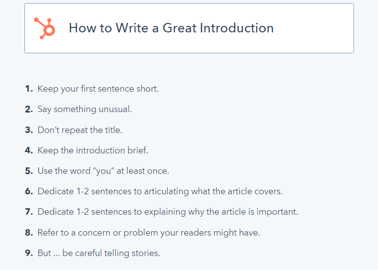Click the orange HubSpot sprocket logo
The image size is (378, 270).
click(44, 28)
